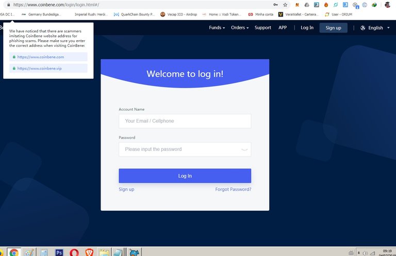Expand the Funds dropdown menu

click(x=217, y=28)
